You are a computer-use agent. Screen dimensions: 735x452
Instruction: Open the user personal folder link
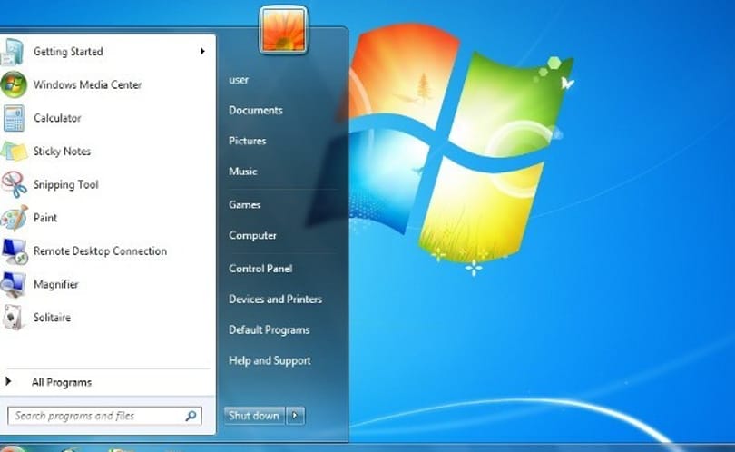pyautogui.click(x=239, y=80)
